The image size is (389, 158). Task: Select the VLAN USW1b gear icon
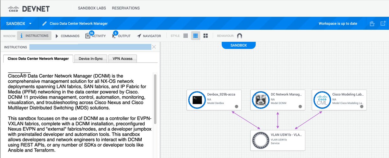[x=261, y=140]
